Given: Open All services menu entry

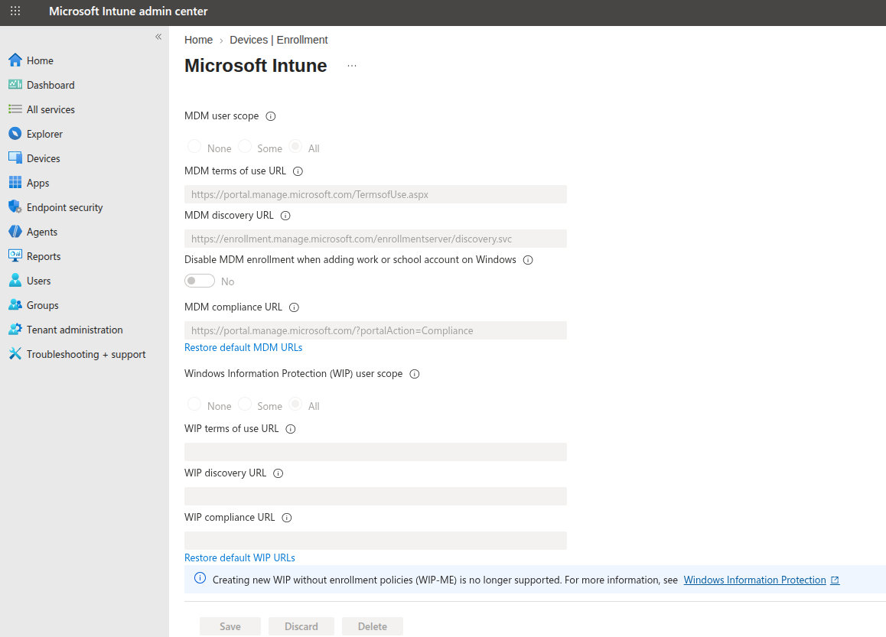Looking at the screenshot, I should tap(50, 109).
